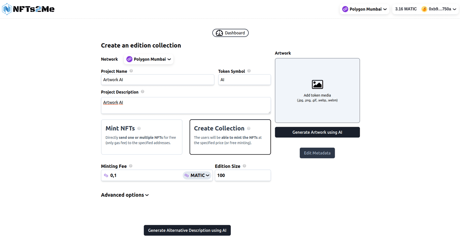Open the header Polygon Mumbai network dropdown
This screenshot has height=247, width=460.
point(364,9)
